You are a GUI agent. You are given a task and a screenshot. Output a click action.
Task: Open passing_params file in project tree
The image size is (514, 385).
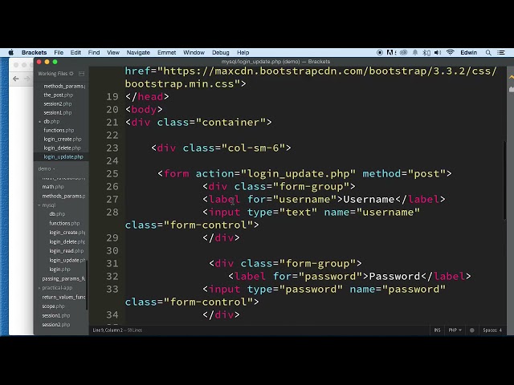(63, 279)
